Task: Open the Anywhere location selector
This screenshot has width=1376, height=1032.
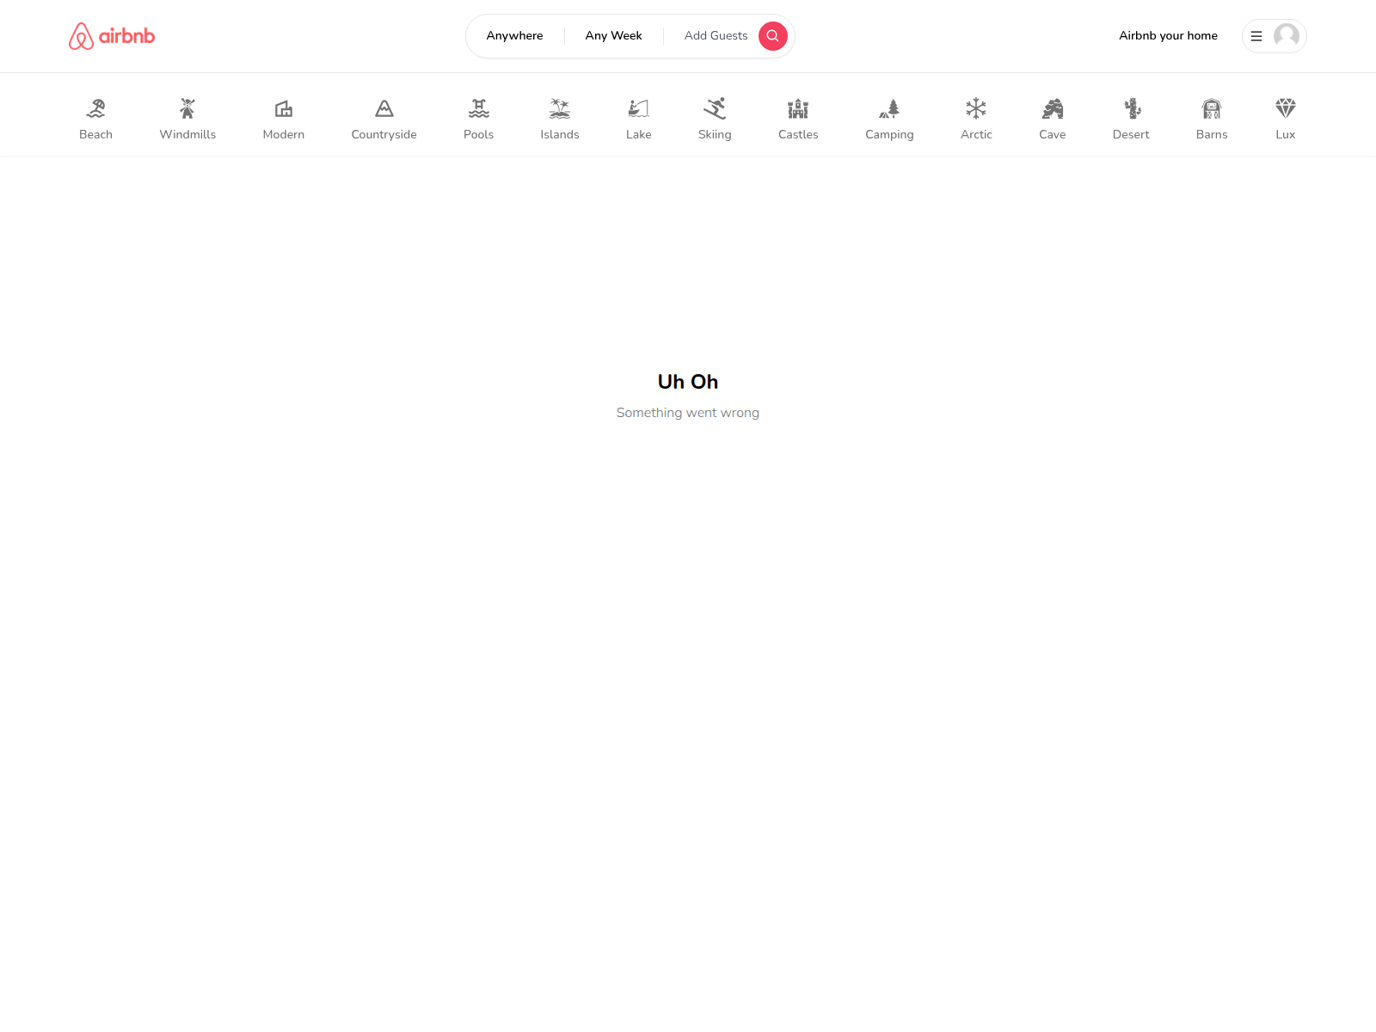Action: click(x=514, y=35)
